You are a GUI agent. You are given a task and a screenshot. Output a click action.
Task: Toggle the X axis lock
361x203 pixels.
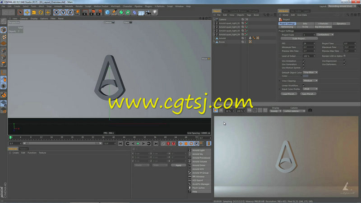[x=56, y=13]
